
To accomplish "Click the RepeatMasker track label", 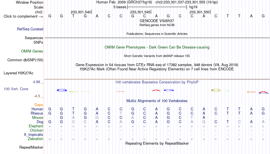I will (x=31, y=147).
